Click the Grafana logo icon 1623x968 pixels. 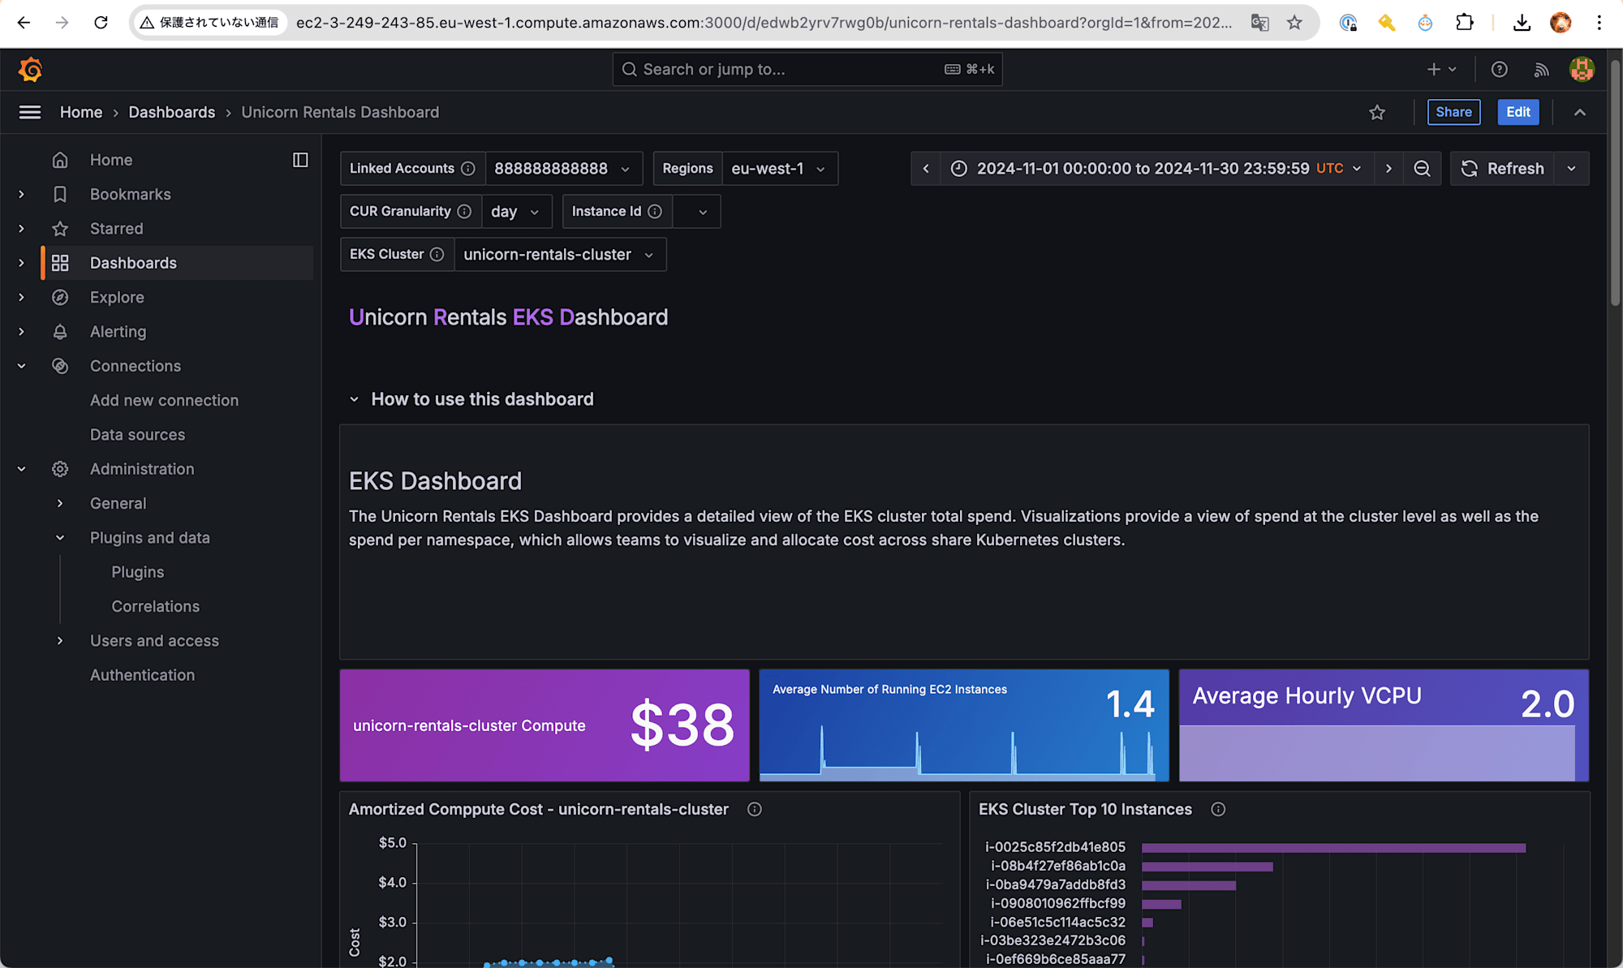click(x=30, y=70)
